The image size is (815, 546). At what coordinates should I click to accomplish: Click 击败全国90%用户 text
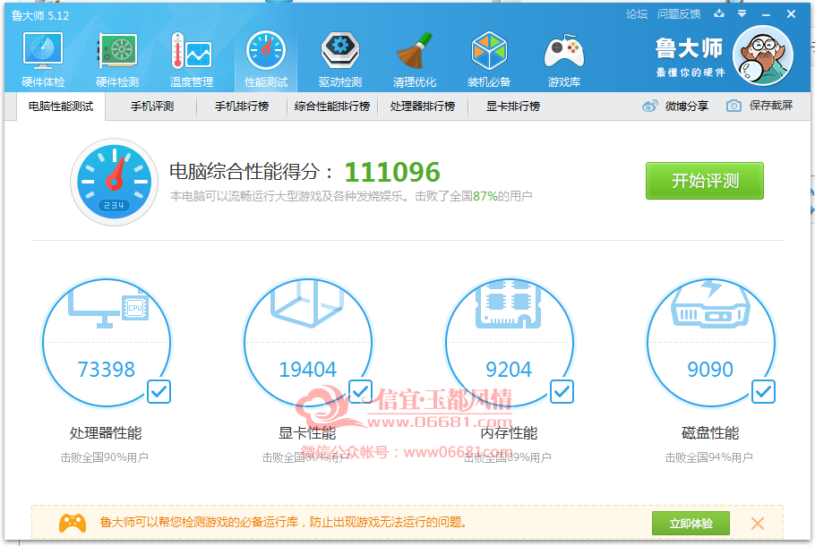click(x=105, y=457)
